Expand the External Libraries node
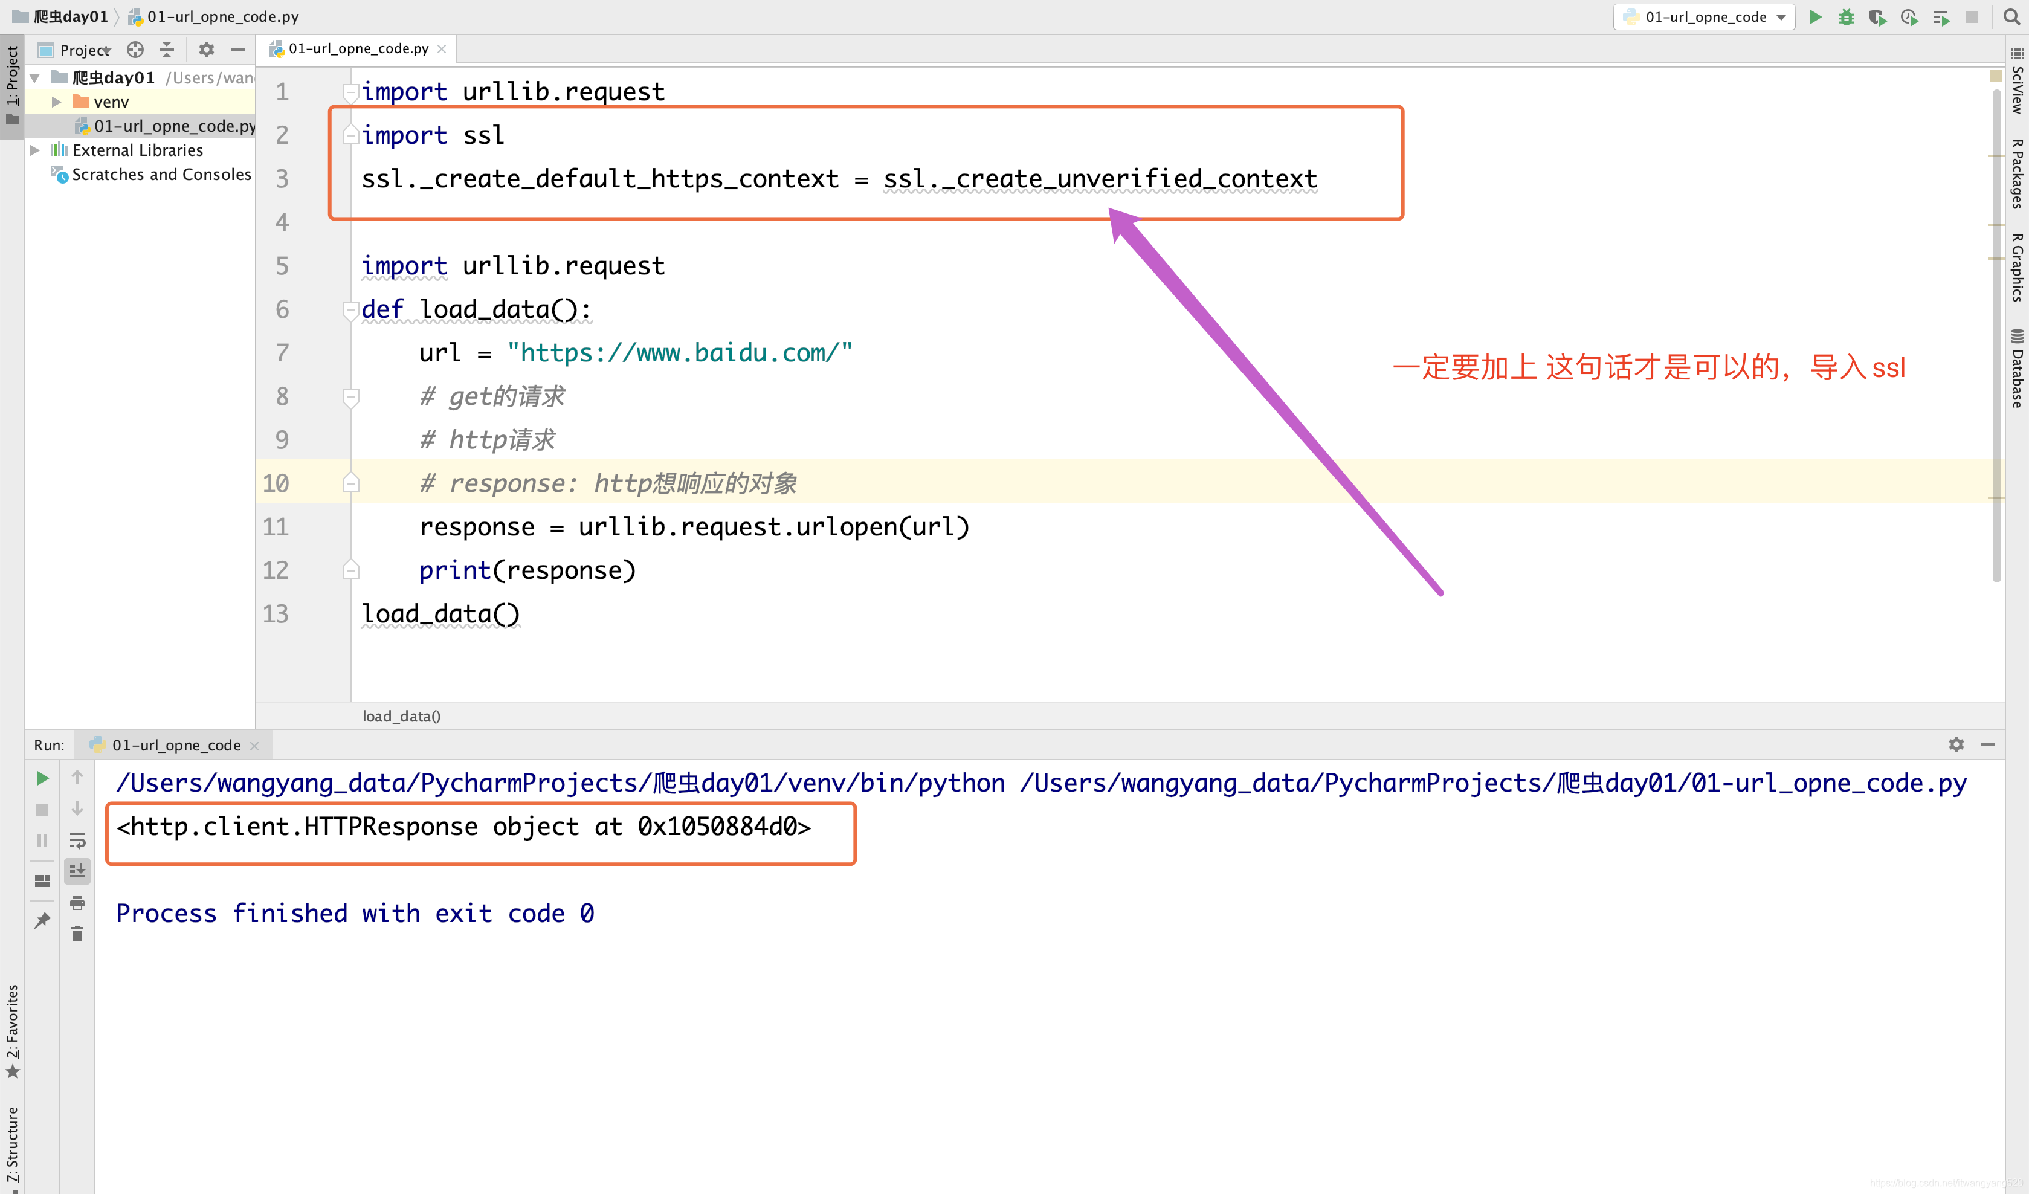This screenshot has height=1194, width=2029. [34, 150]
